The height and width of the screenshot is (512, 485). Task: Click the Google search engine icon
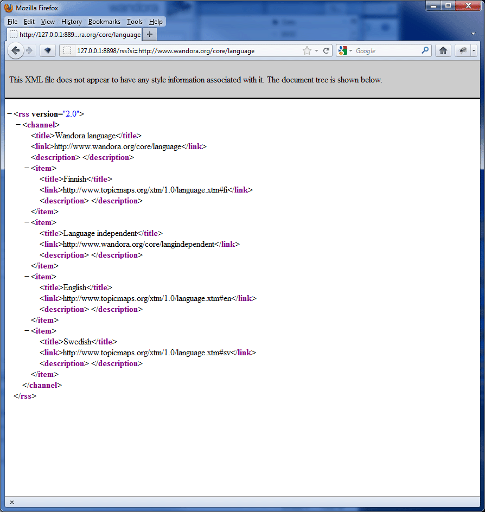342,50
